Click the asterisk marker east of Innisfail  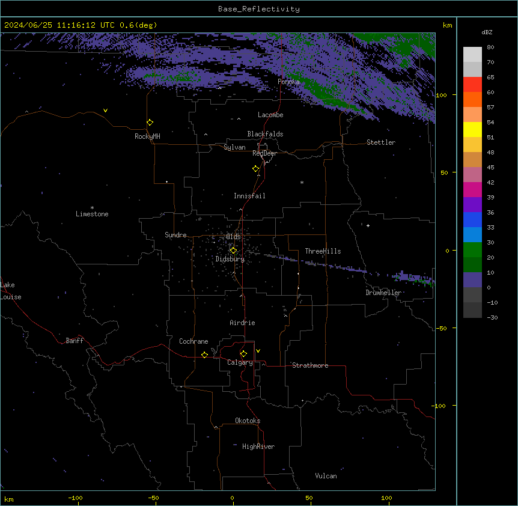[x=302, y=182]
